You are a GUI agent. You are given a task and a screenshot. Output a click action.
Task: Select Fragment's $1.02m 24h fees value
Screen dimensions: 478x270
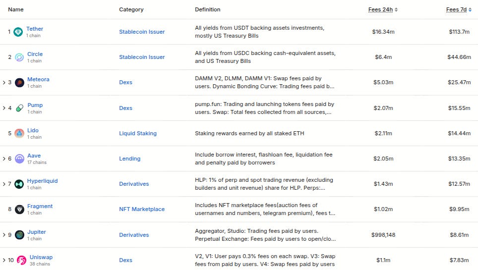[383, 209]
